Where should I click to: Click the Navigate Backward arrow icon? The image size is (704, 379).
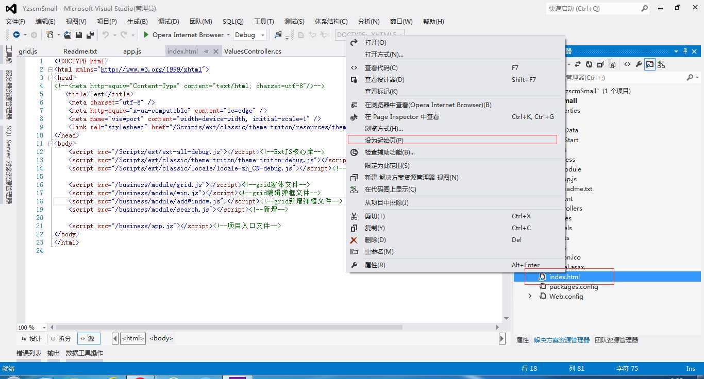(x=16, y=35)
